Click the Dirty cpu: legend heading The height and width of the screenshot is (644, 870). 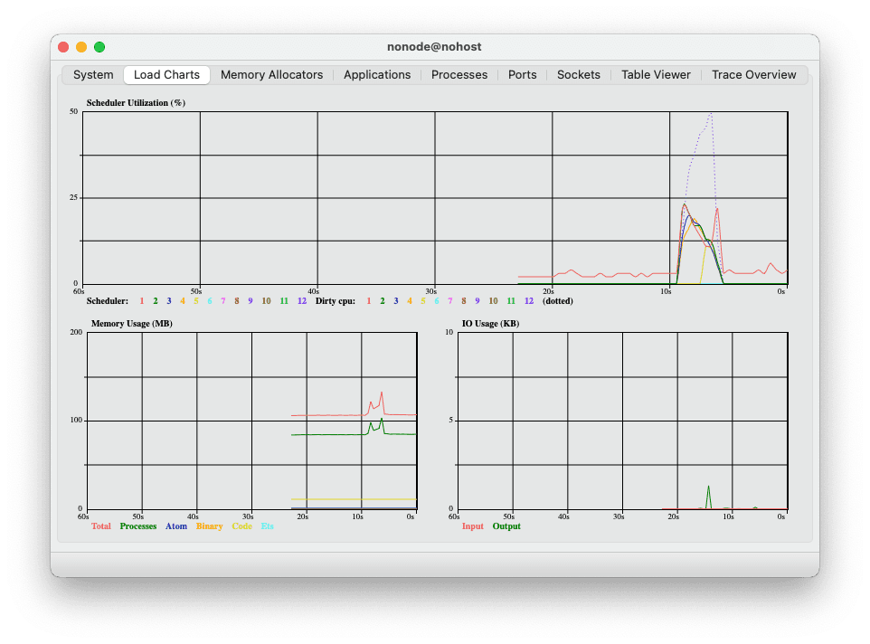(x=336, y=300)
